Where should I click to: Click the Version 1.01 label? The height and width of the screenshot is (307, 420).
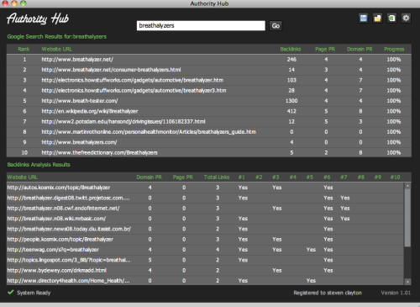click(x=396, y=293)
